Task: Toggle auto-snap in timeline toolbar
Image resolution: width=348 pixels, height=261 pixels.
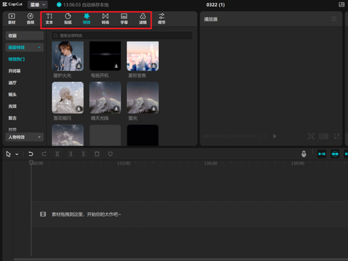Action: pos(335,154)
